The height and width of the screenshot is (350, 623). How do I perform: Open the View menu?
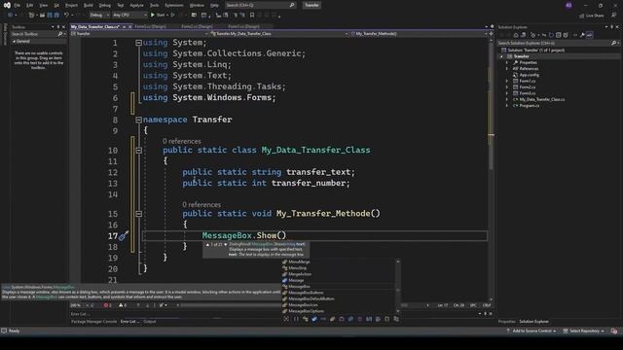pyautogui.click(x=43, y=6)
